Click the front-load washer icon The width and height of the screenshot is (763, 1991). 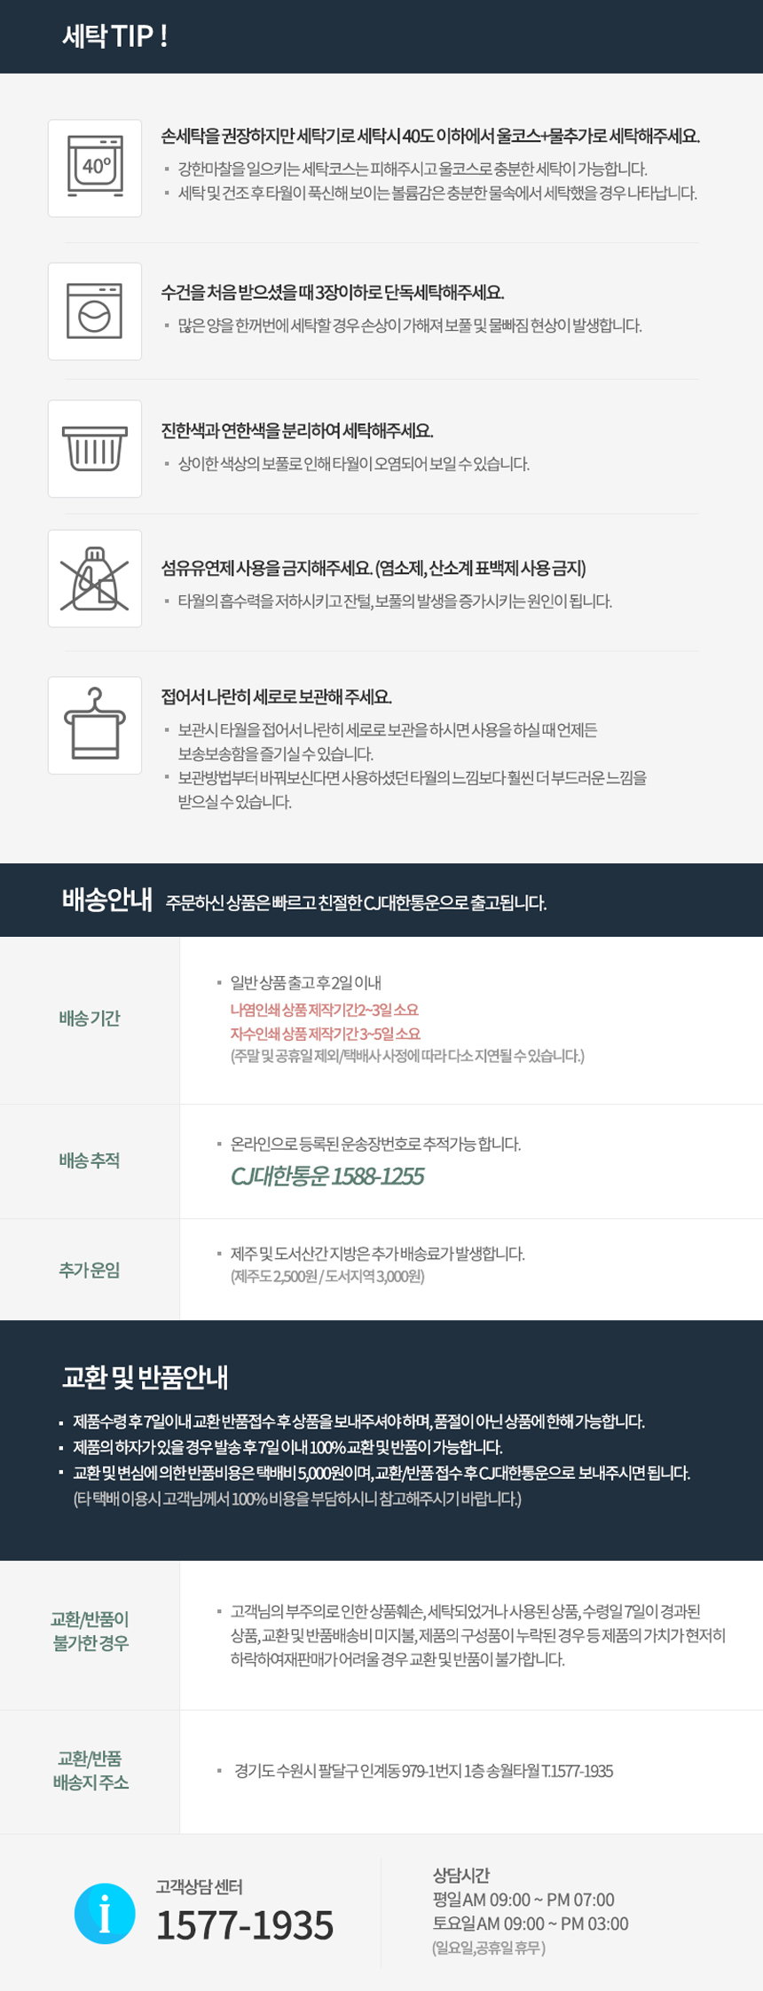pyautogui.click(x=95, y=311)
